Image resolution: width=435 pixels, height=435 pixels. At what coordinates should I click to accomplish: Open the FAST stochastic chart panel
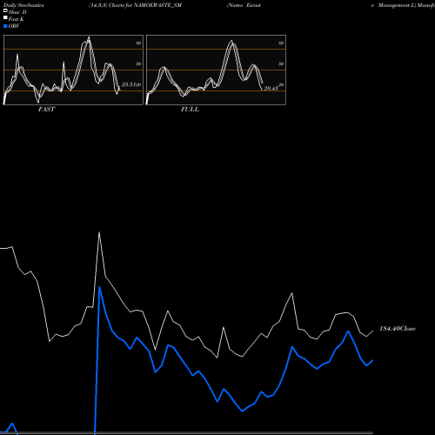[x=73, y=70]
